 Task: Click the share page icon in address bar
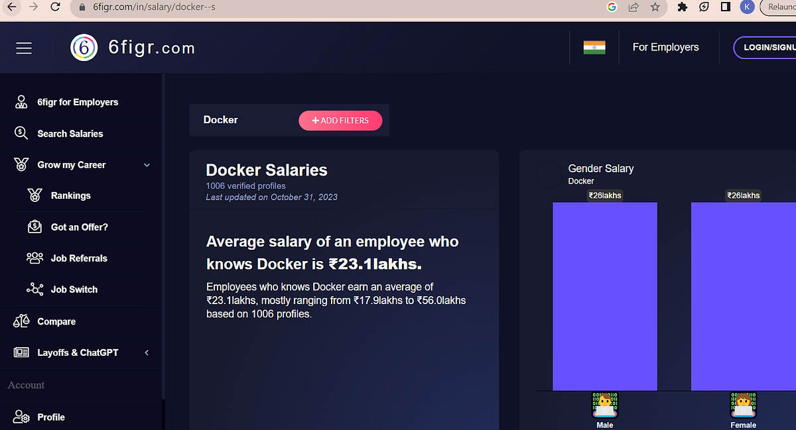pos(633,7)
